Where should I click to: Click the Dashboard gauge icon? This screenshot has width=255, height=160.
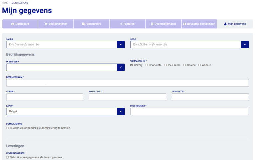12,24
